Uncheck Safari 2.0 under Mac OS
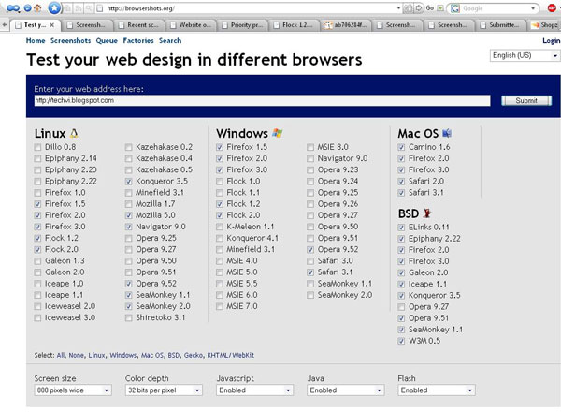 [x=401, y=182]
